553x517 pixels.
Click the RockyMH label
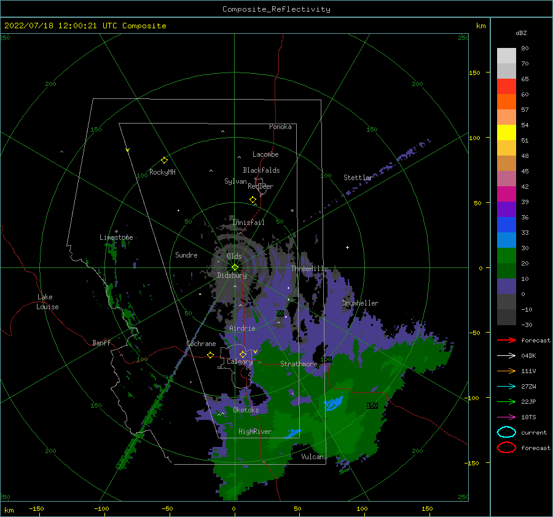pyautogui.click(x=162, y=172)
